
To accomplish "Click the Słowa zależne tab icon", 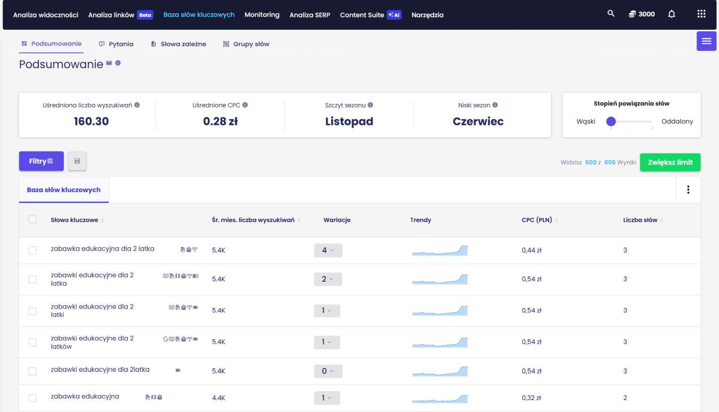I will pyautogui.click(x=153, y=44).
